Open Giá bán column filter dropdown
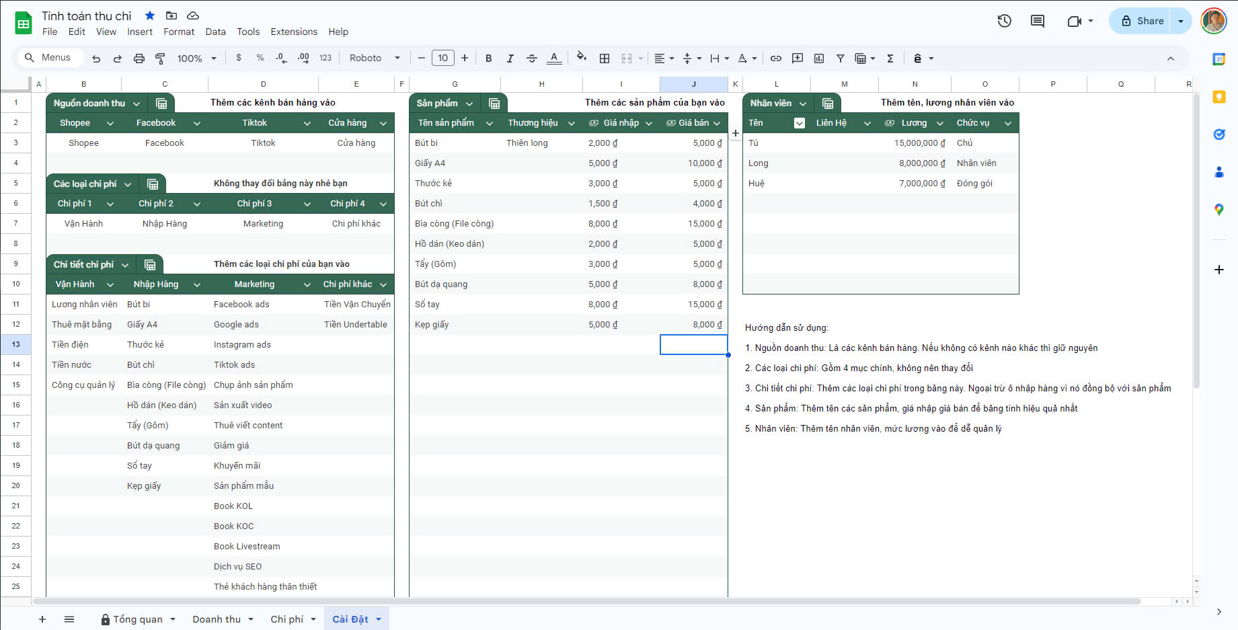The image size is (1238, 630). tap(717, 123)
